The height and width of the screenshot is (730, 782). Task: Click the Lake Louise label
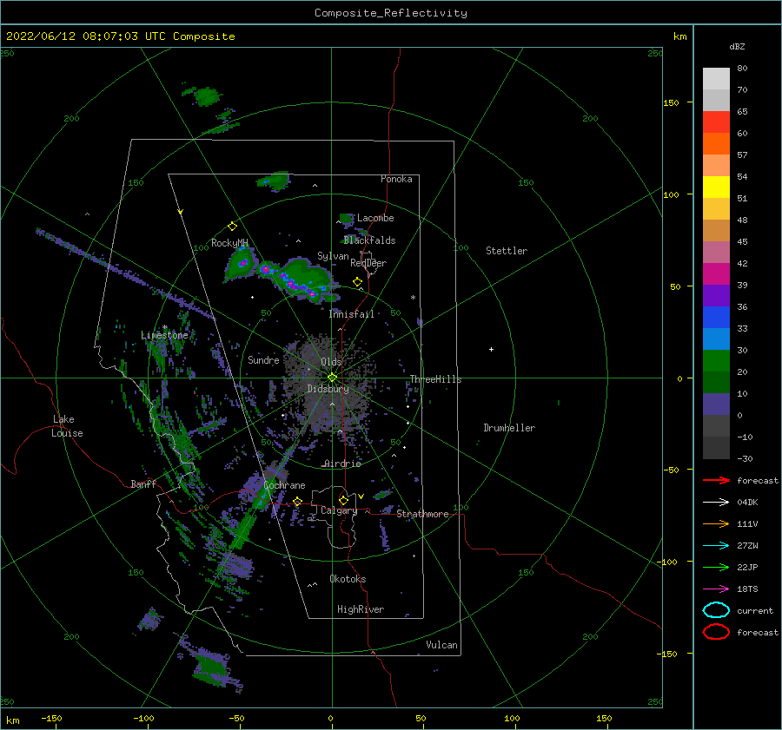(x=67, y=426)
